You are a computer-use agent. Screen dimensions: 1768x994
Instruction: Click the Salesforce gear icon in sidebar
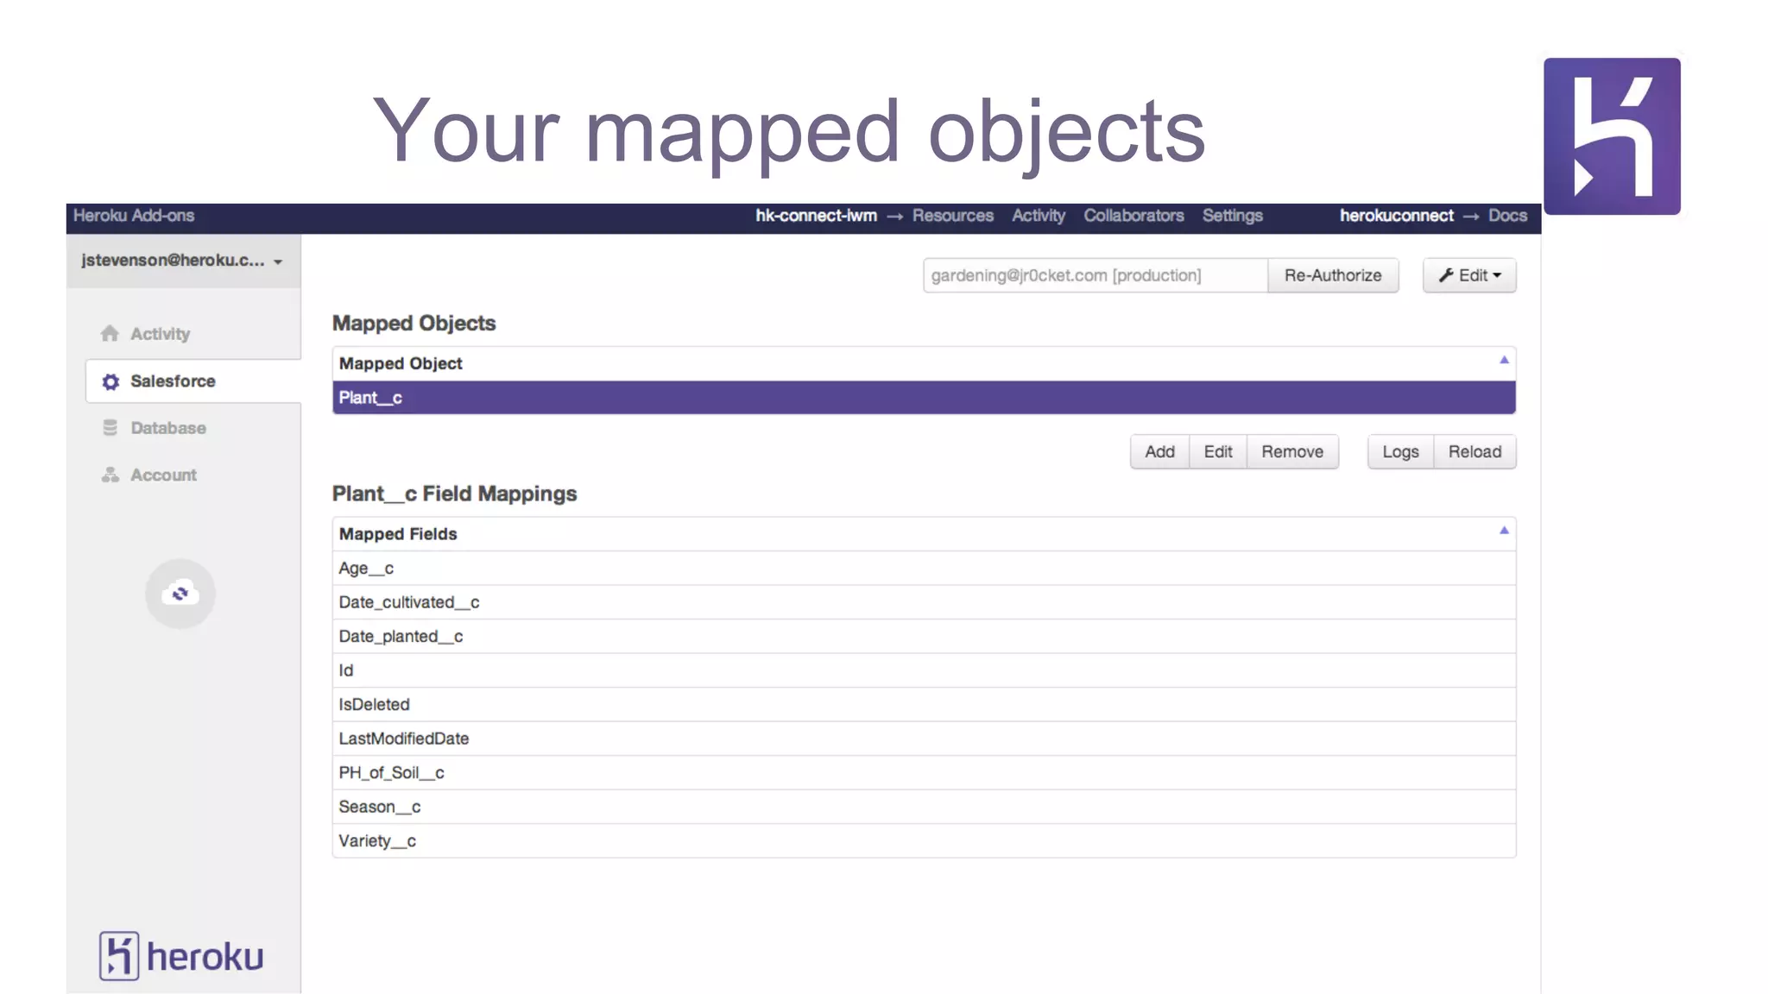point(110,381)
